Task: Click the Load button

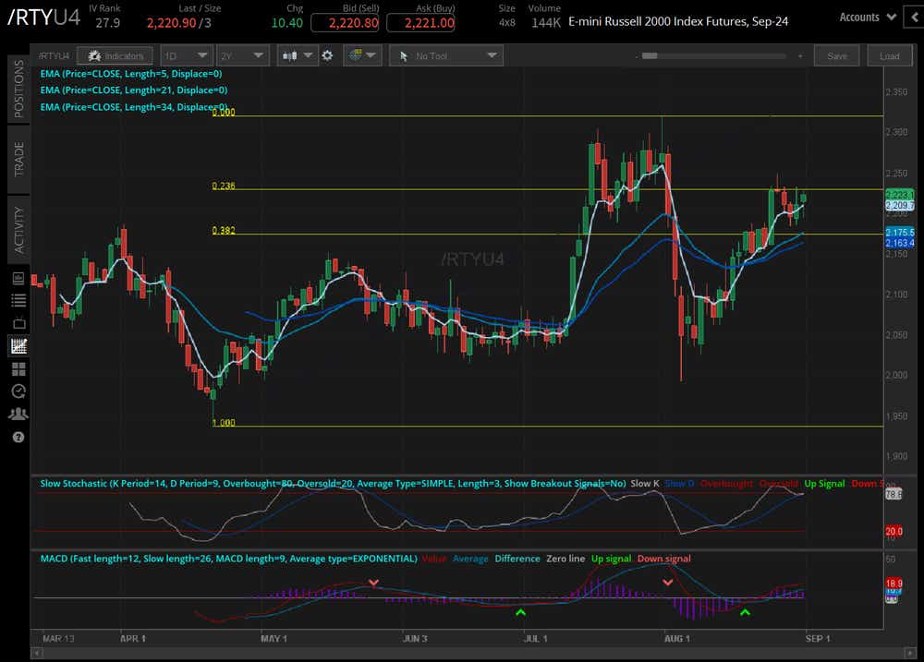Action: [x=889, y=56]
